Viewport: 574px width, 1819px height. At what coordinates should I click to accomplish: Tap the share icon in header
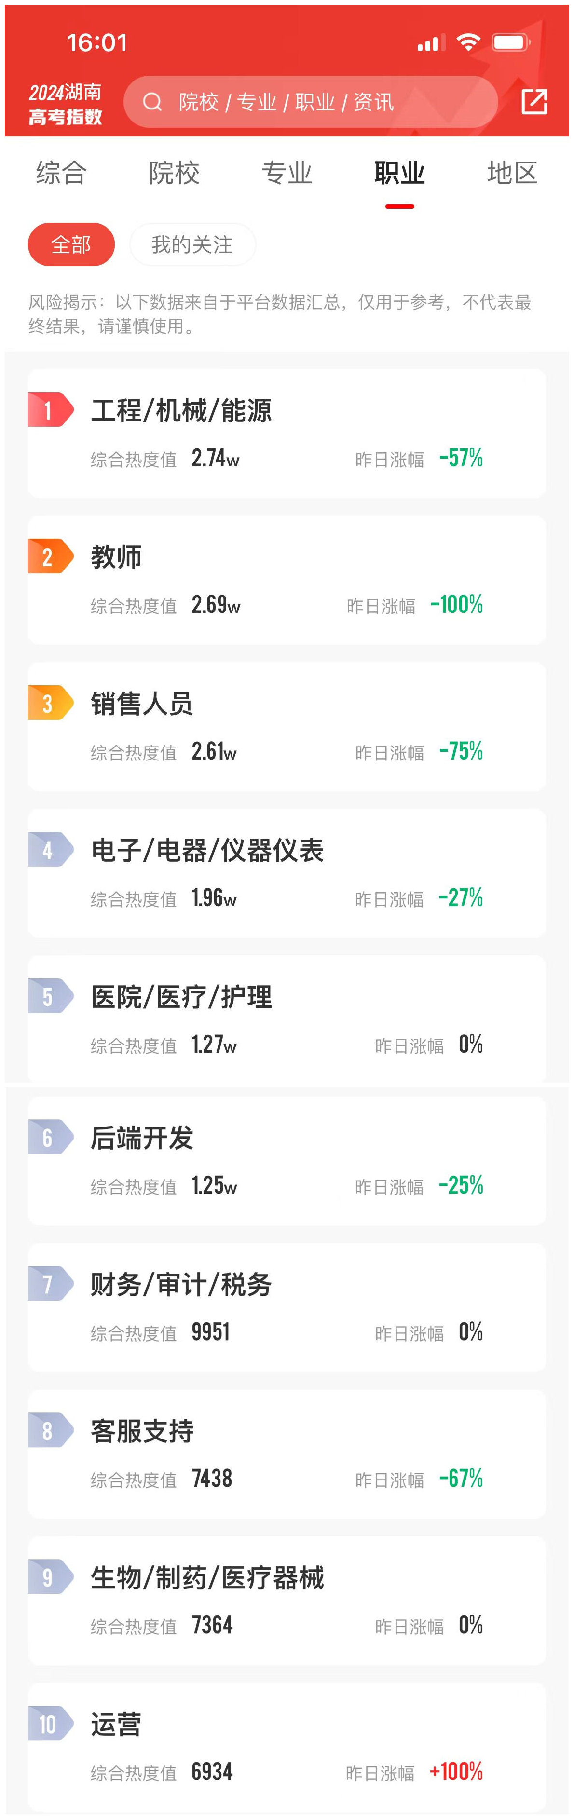534,102
